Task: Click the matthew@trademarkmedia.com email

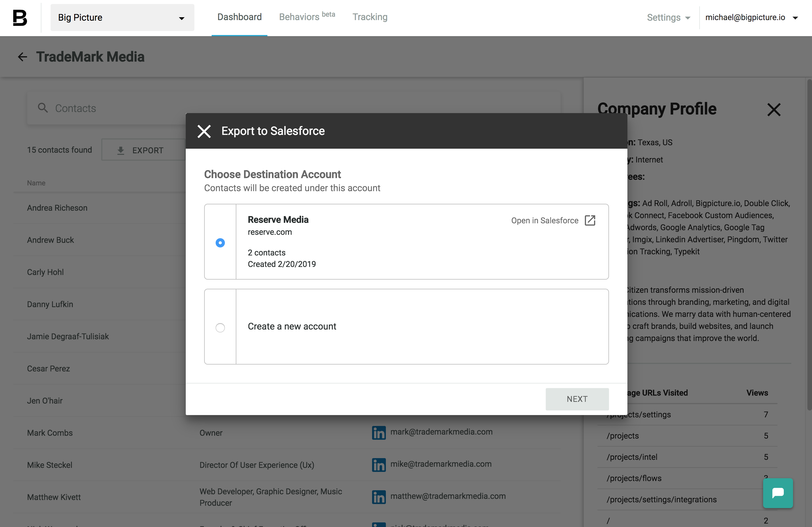Action: 448,496
